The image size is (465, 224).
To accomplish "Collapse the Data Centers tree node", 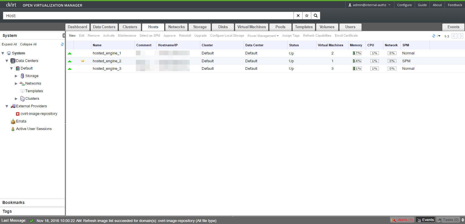I will (7, 61).
